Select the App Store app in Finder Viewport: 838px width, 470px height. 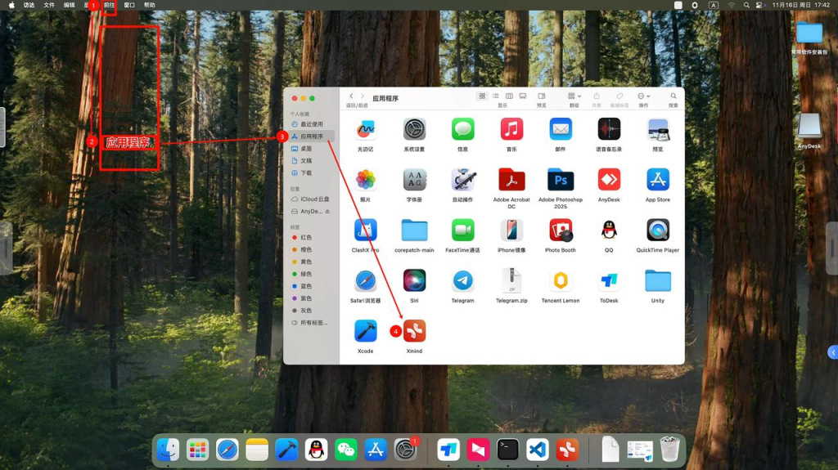tap(658, 180)
